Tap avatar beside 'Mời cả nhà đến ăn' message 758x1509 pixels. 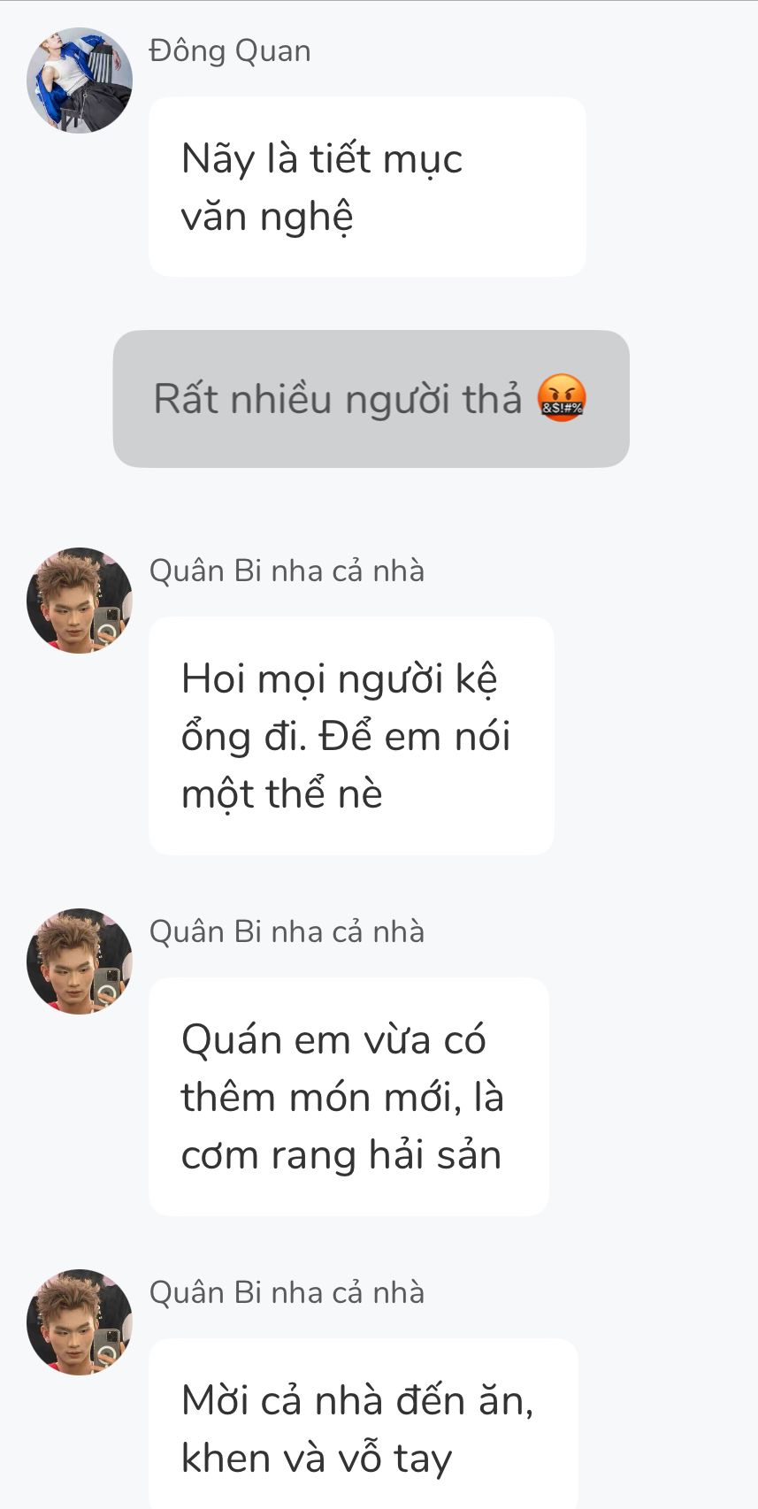80,1322
